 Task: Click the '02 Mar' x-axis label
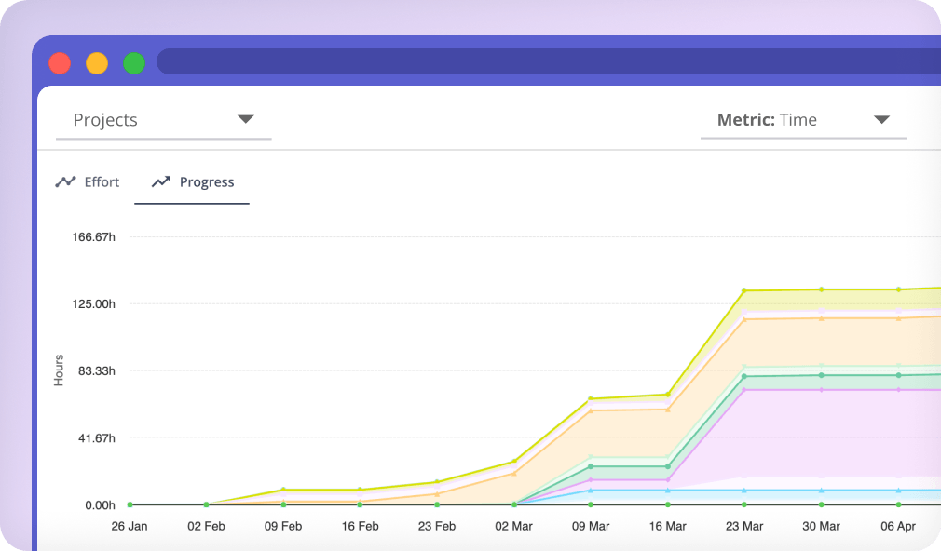(513, 527)
